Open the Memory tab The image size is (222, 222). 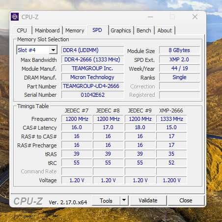tap(75, 30)
